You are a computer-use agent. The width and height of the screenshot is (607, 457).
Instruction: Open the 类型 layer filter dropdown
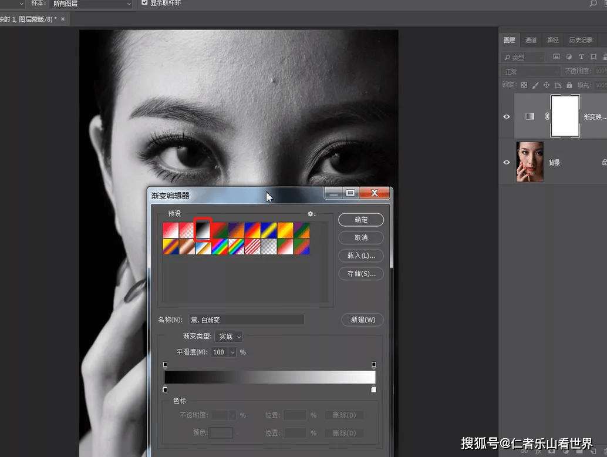[524, 58]
